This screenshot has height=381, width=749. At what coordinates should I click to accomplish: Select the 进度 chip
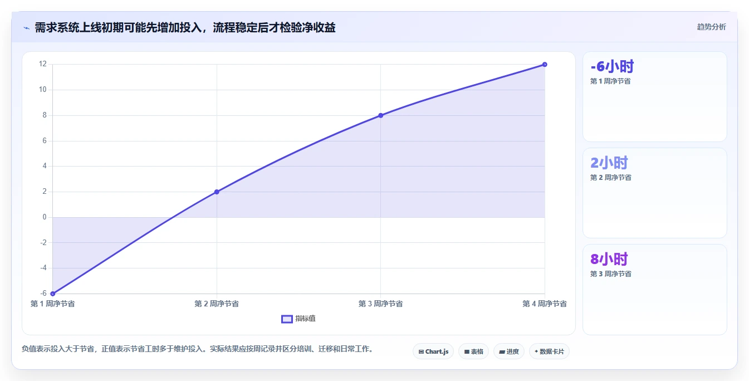(x=509, y=351)
